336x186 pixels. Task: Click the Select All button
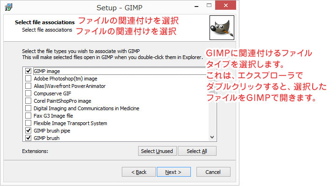click(197, 151)
